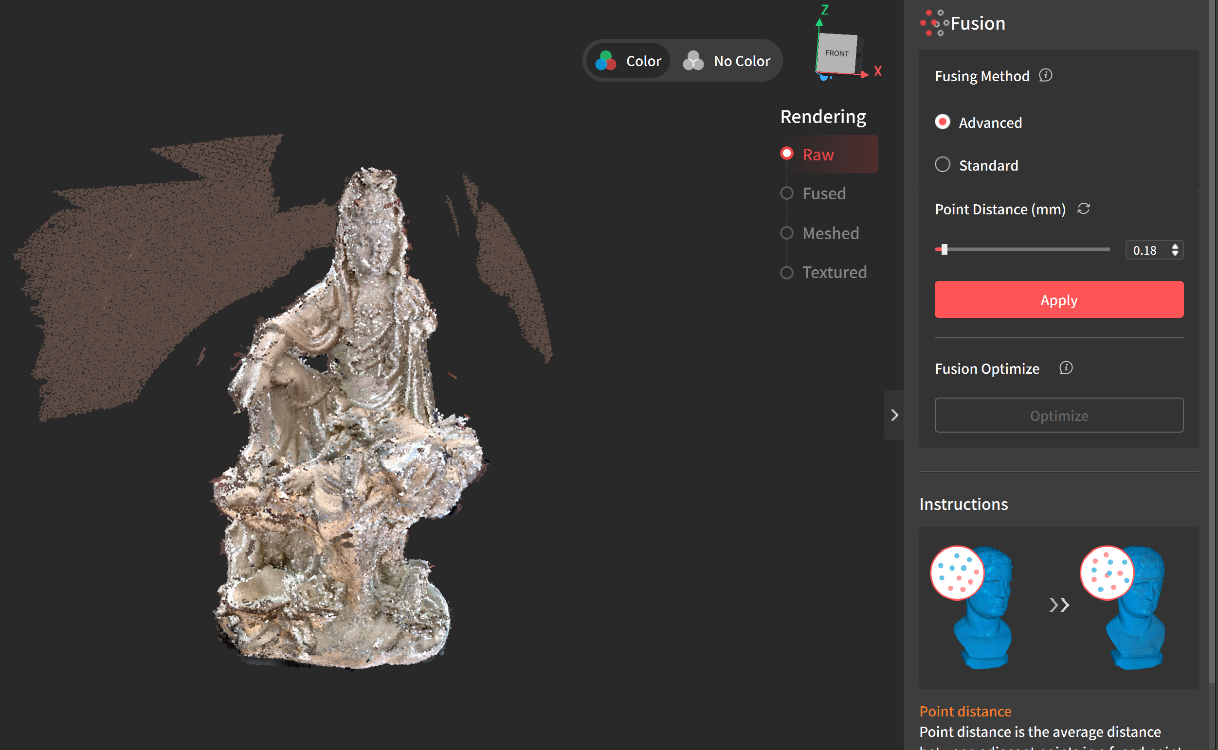Choose Meshed rendering mode
Screen dimensions: 1218x750
tap(786, 233)
